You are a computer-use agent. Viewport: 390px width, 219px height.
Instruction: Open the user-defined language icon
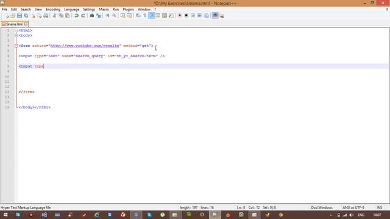pyautogui.click(x=158, y=16)
